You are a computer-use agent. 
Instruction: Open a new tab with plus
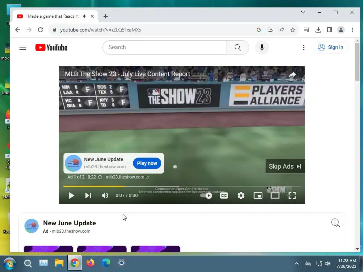click(x=106, y=16)
